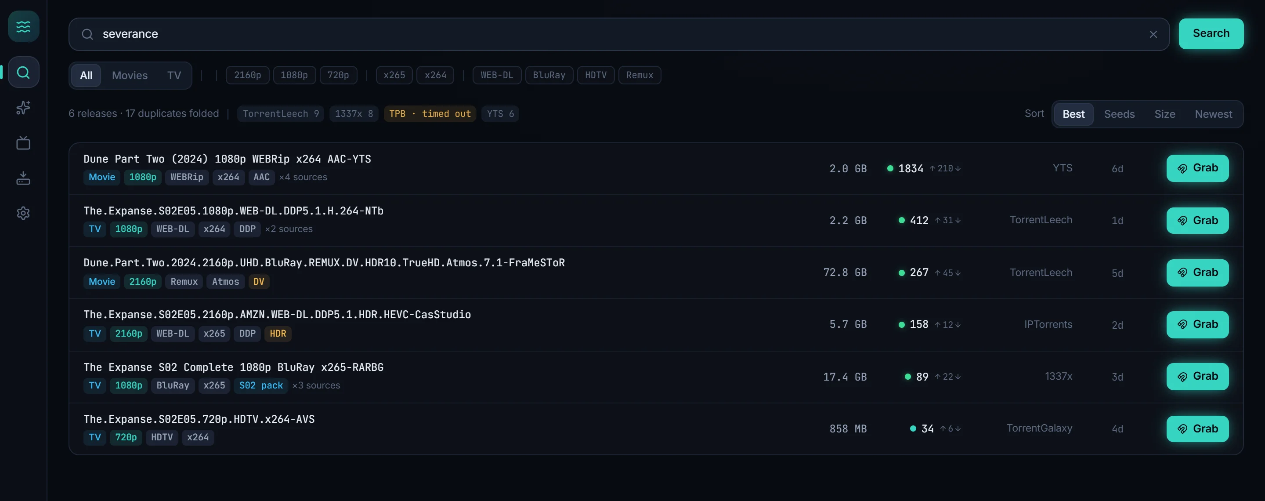
Task: Click the 'S02 pack' tag
Action: pyautogui.click(x=261, y=385)
